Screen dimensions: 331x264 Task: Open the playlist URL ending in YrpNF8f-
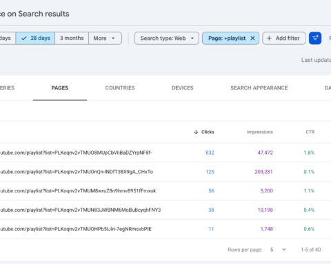[x=76, y=153]
